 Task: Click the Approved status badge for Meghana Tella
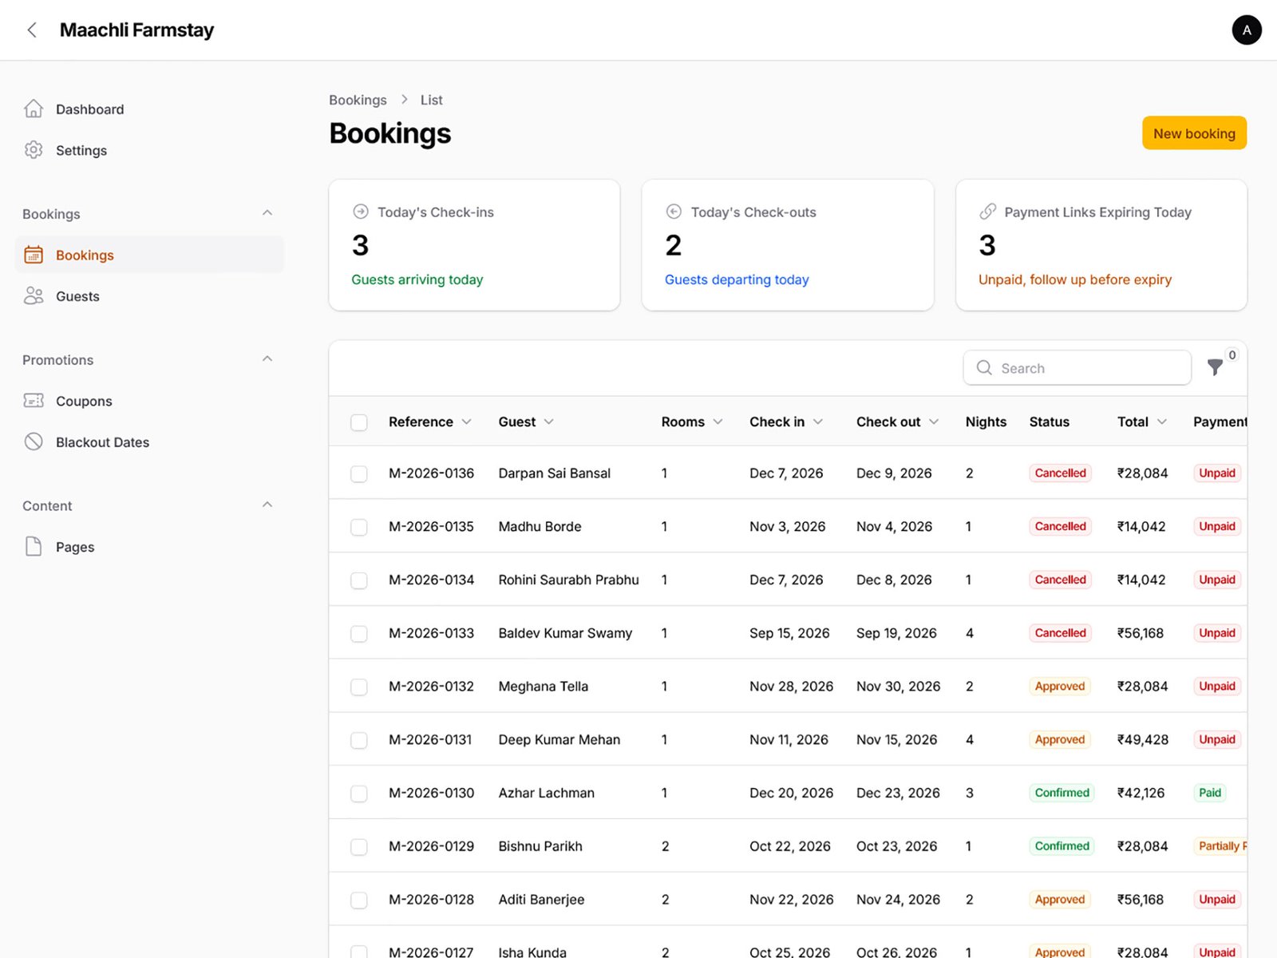pyautogui.click(x=1059, y=686)
